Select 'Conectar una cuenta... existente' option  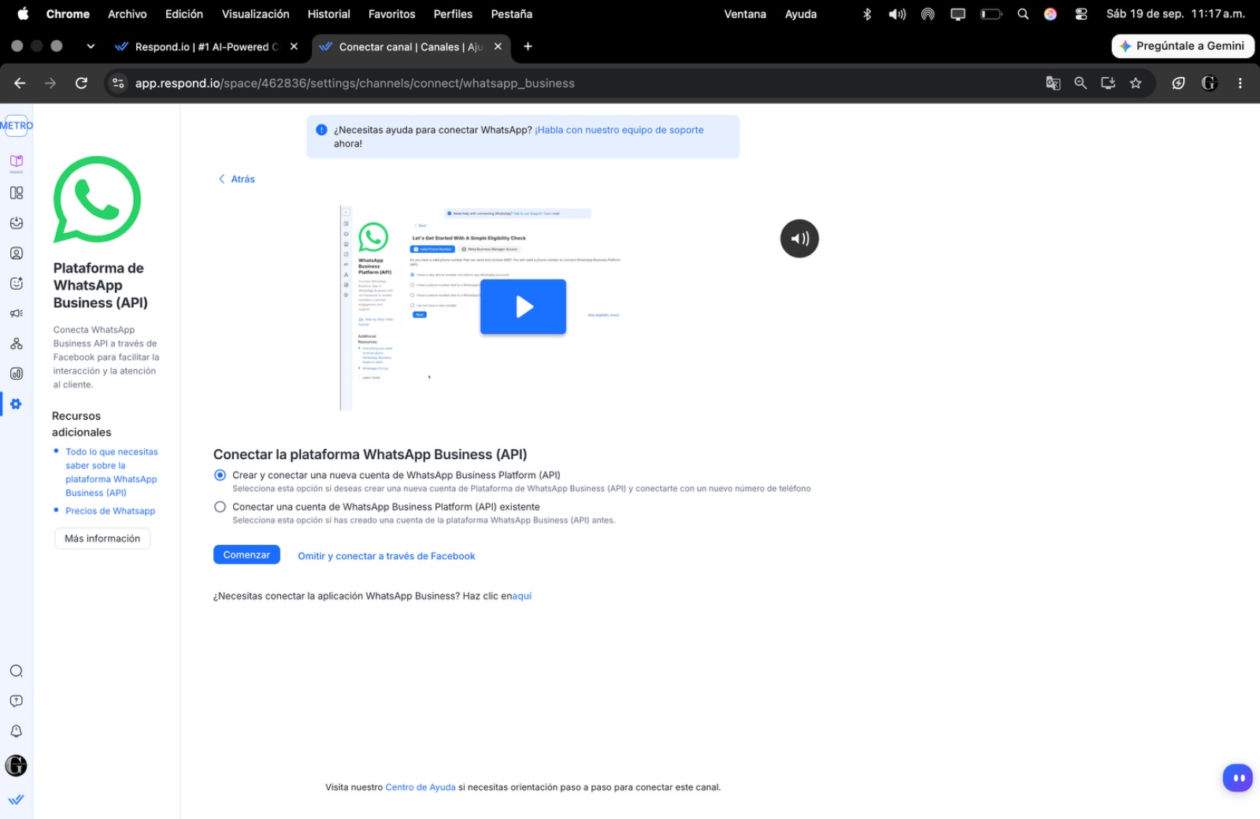coord(220,507)
